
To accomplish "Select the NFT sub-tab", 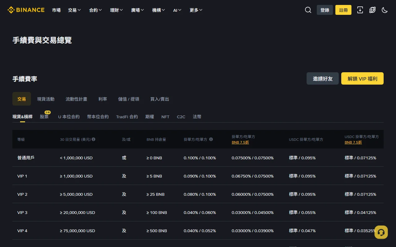I will pyautogui.click(x=165, y=117).
